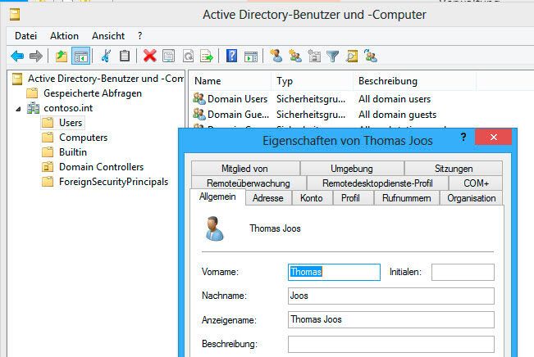Select the root Active Directory-Benutzer tree node
Image resolution: width=534 pixels, height=357 pixels.
pos(106,79)
